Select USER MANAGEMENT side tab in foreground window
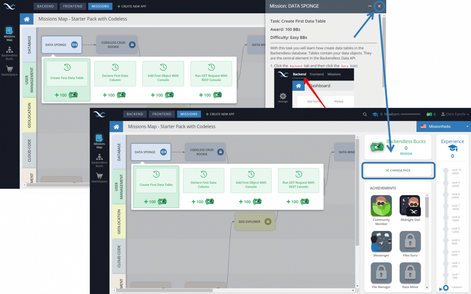 point(119,187)
